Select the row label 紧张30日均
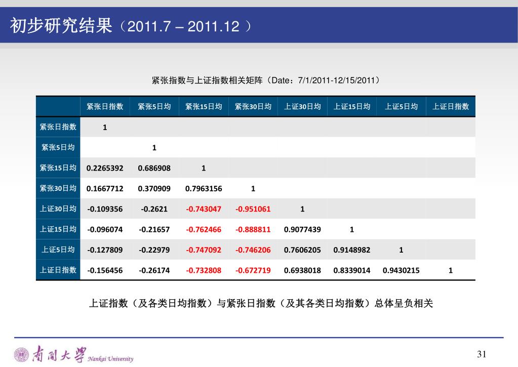Viewport: 518px width, 367px height. 58,188
